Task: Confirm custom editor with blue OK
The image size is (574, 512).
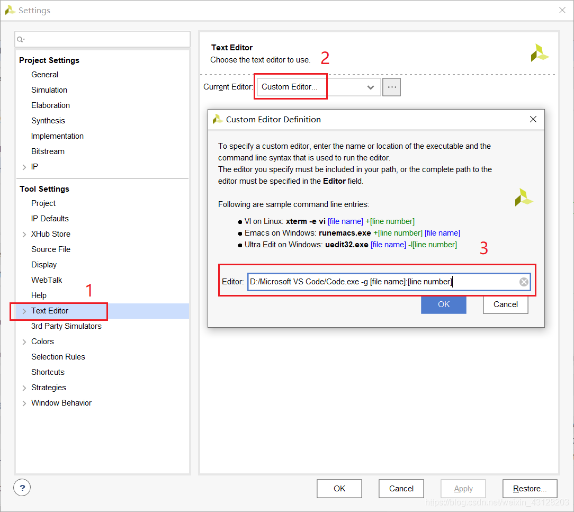Action: (444, 304)
